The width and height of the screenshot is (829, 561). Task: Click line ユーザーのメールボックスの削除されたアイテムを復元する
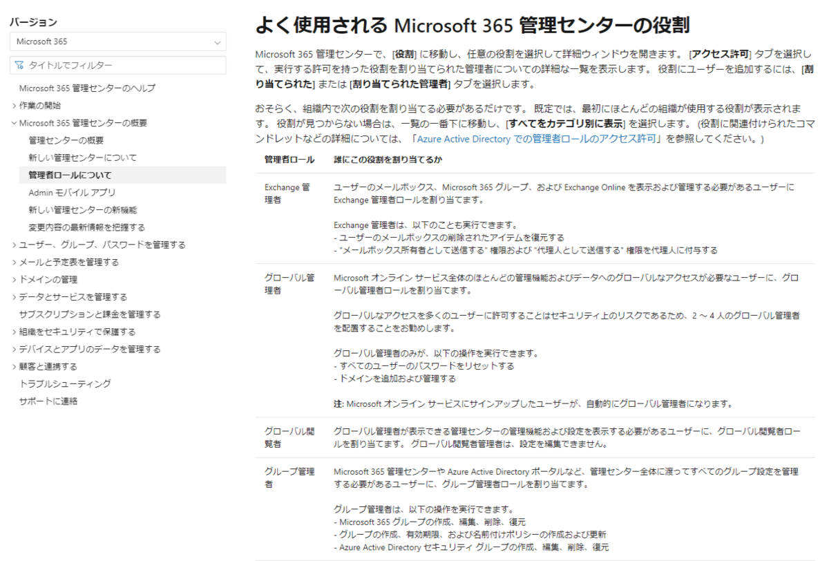pos(449,238)
